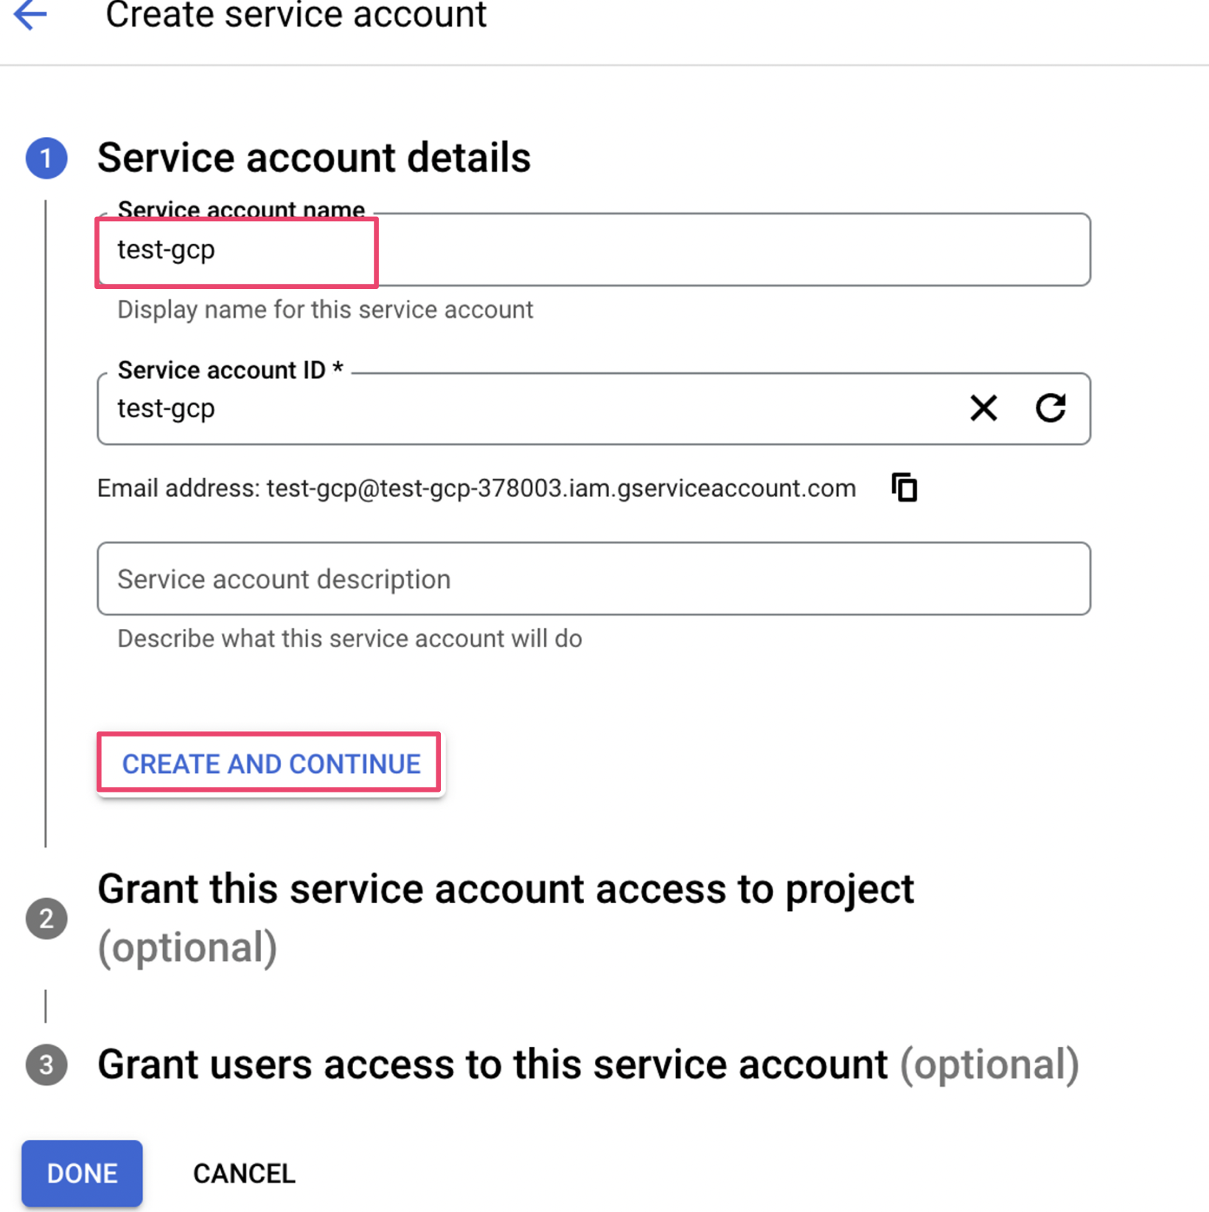Select the Describe what this service account helper text

(349, 638)
